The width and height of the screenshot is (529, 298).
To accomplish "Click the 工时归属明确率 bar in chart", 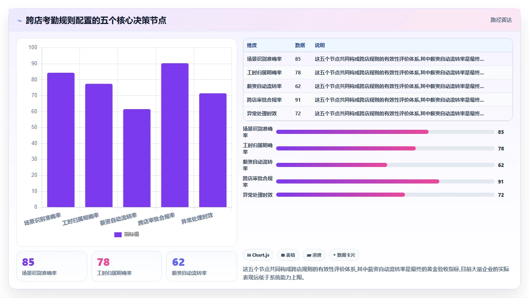I will point(99,145).
